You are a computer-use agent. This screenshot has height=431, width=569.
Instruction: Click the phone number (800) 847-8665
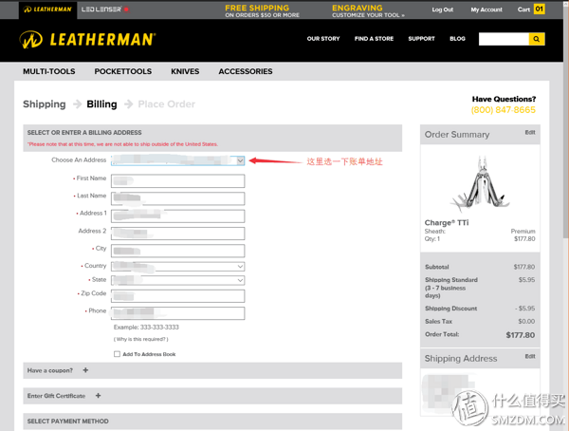point(503,110)
